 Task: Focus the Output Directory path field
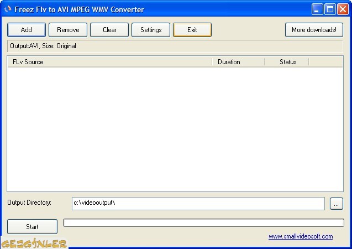[x=198, y=204]
